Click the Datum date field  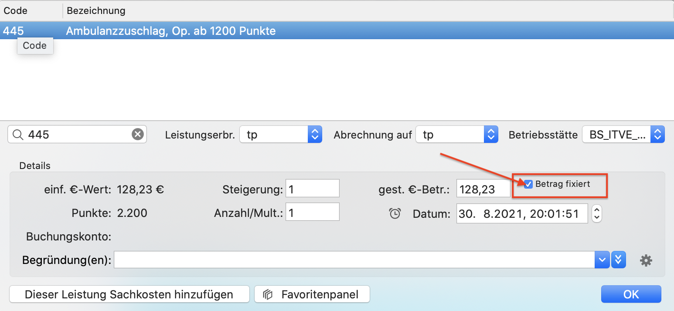click(522, 213)
